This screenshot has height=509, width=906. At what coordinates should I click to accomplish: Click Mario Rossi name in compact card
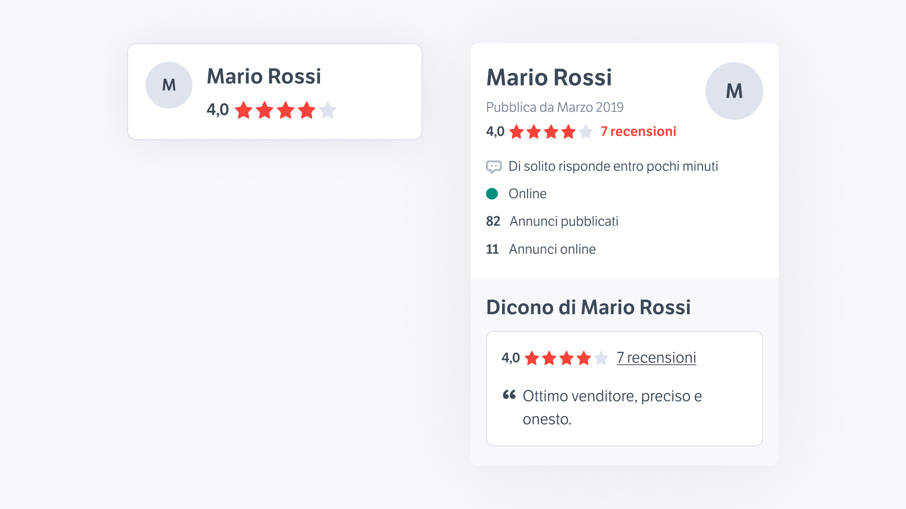tap(264, 76)
